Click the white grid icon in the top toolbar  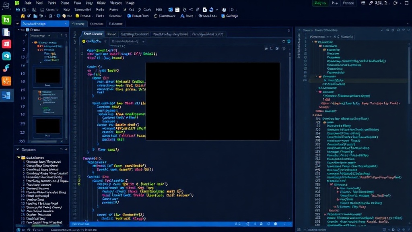pyautogui.click(x=177, y=10)
